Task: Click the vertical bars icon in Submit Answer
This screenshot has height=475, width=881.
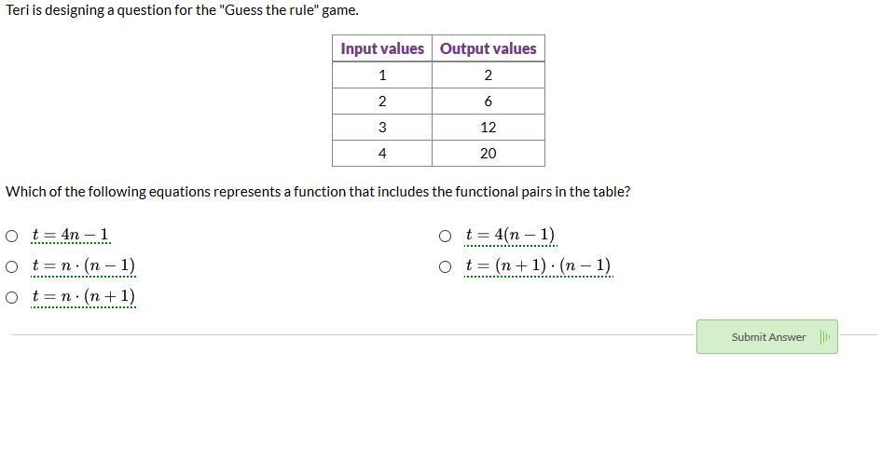Action: click(x=824, y=337)
